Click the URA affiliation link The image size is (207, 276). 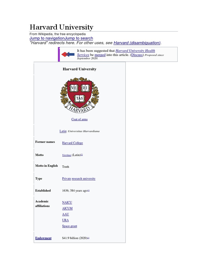click(65, 220)
